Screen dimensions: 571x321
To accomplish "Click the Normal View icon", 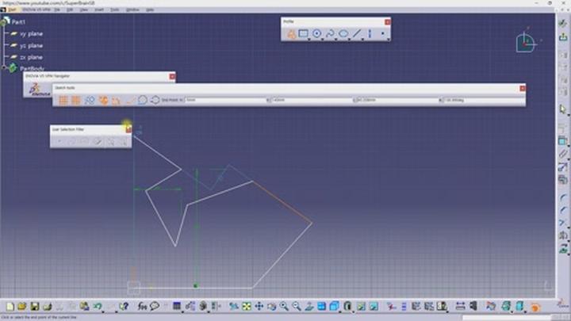I will tap(308, 307).
